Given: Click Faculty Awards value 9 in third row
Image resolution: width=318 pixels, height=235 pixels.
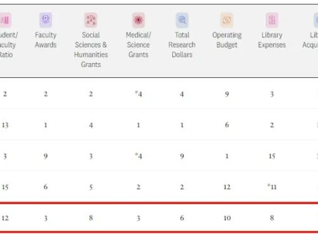Looking at the screenshot, I should tap(46, 156).
